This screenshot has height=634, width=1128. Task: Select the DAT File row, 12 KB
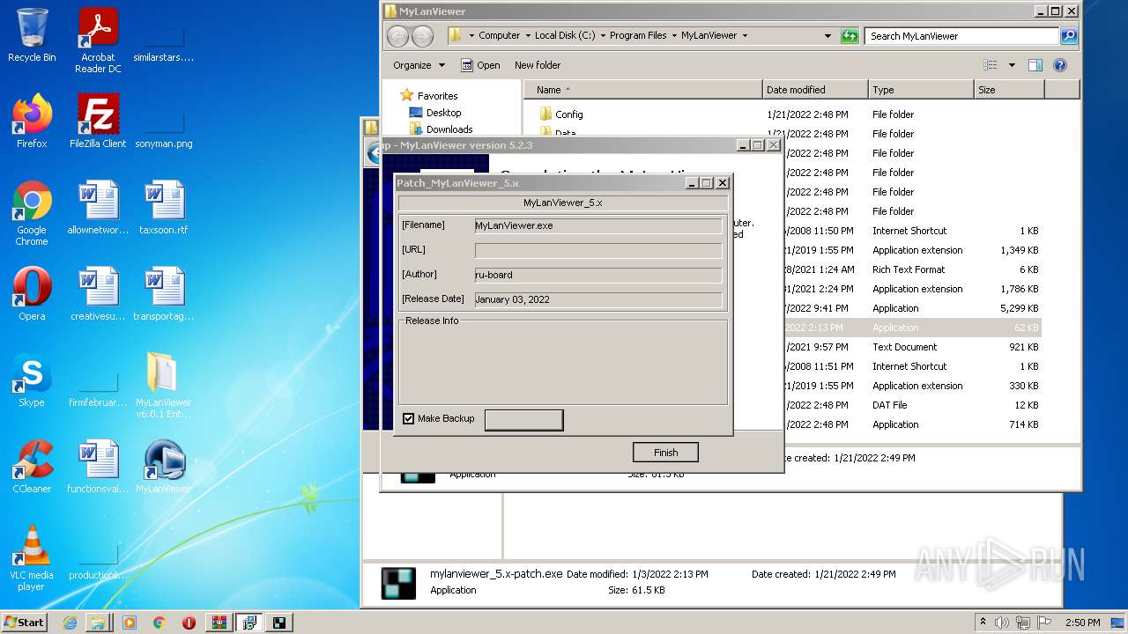coord(912,405)
